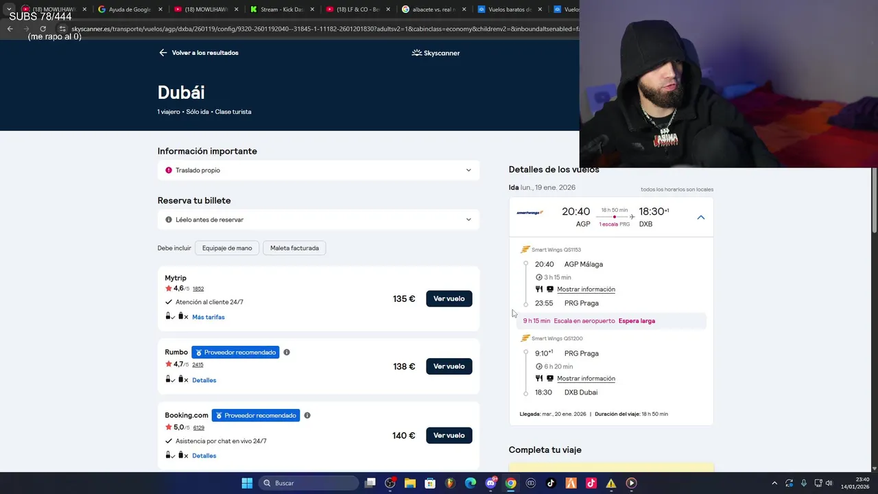Click info icon next to Booking.com Proveedor recomendado
Screen dimensions: 878x494
307,415
